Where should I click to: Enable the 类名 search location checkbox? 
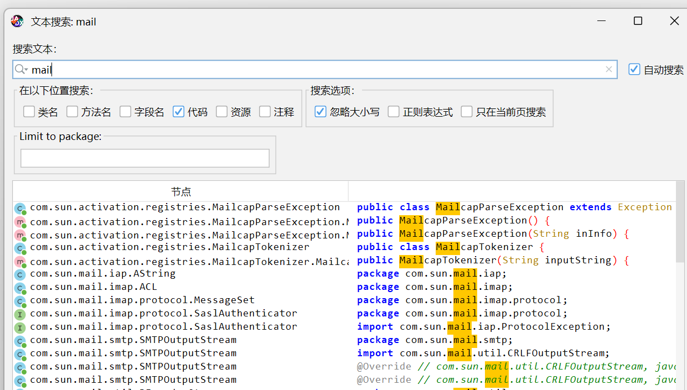29,112
